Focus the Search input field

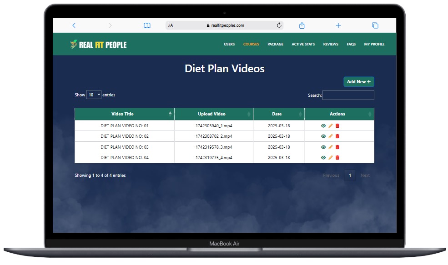click(348, 95)
